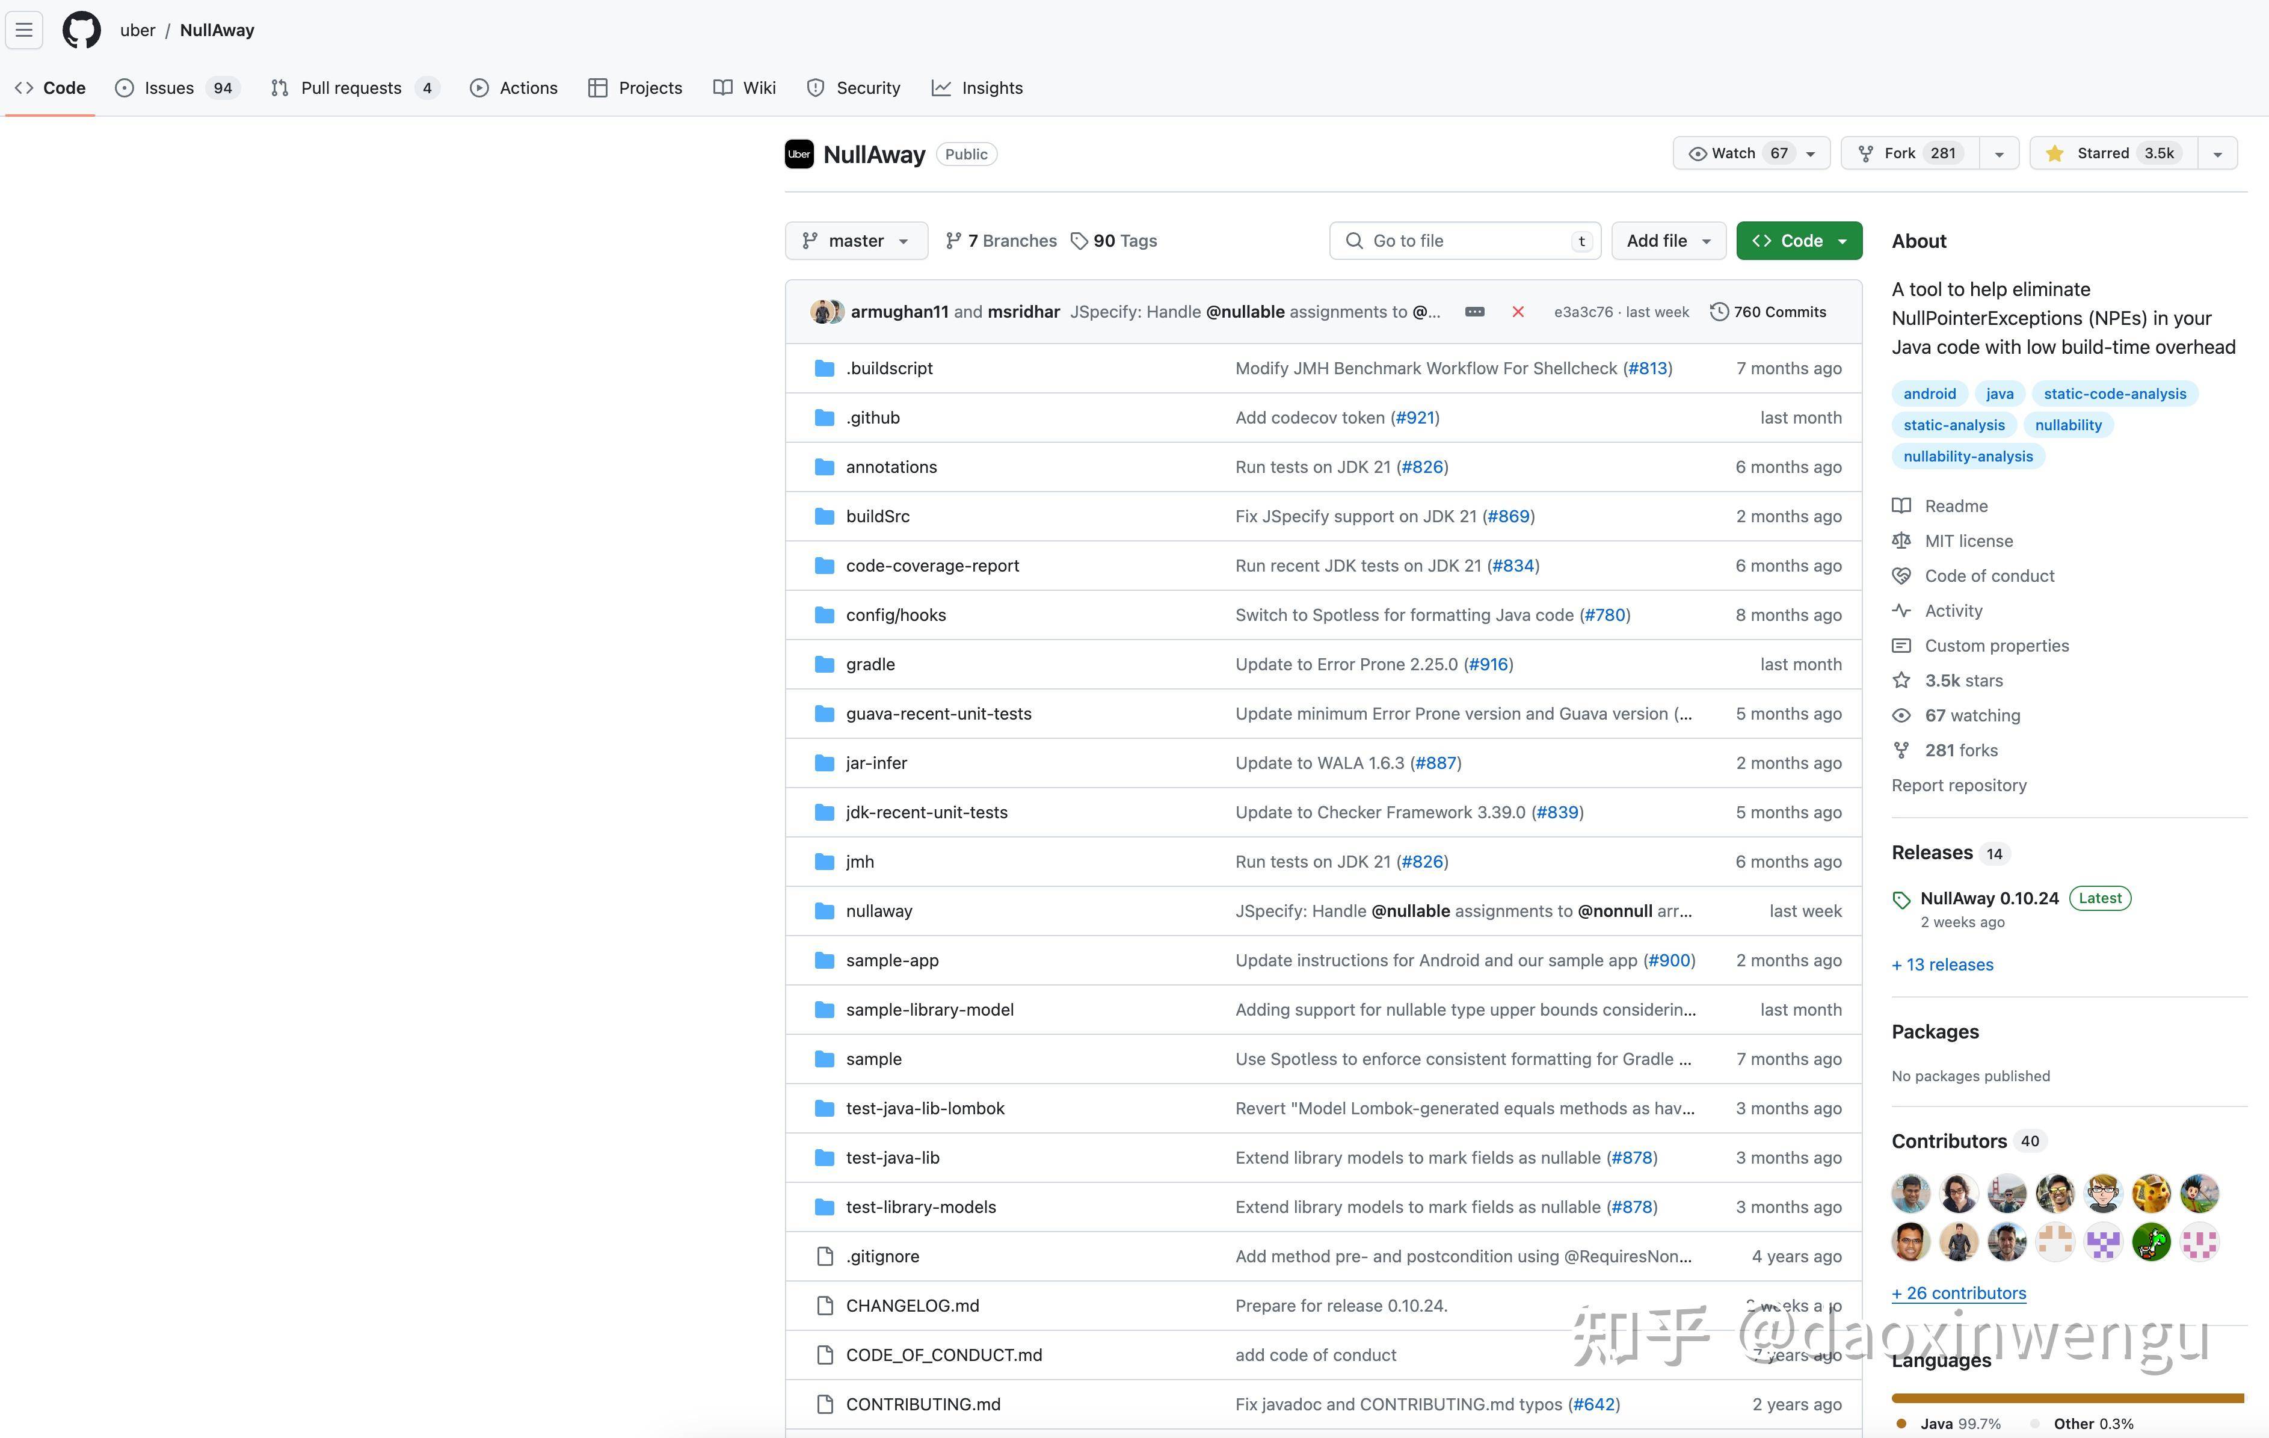This screenshot has height=1438, width=2269.
Task: Switch to the Issues tab
Action: point(177,88)
